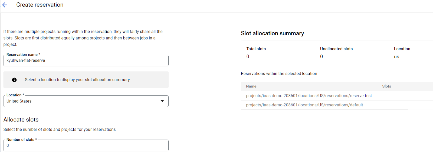
Task: Select the United States location text
Action: 19,101
